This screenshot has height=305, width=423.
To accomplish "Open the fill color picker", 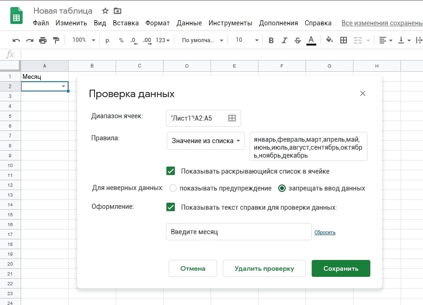I will [329, 40].
